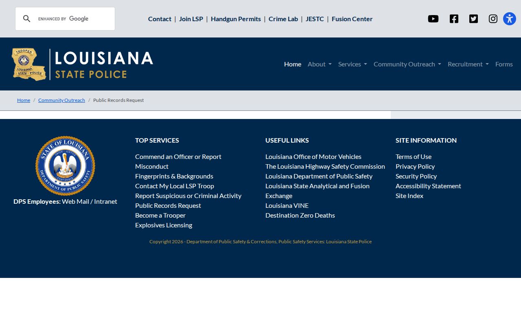Screen dimensions: 521x326
Task: Open the Louisiana VINE link
Action: [287, 205]
